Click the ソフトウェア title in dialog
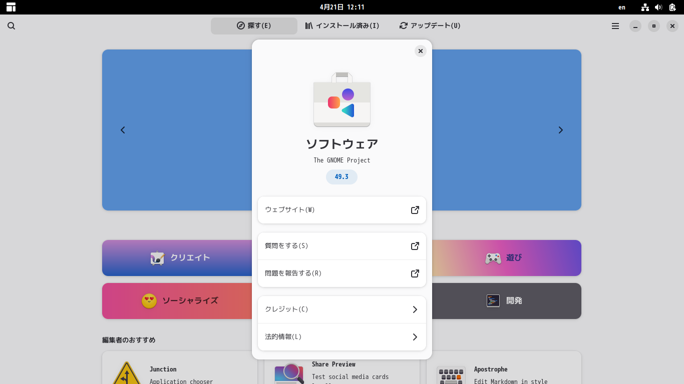This screenshot has height=384, width=684. click(342, 144)
